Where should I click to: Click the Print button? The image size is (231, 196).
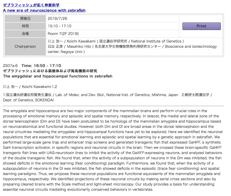click(x=201, y=26)
